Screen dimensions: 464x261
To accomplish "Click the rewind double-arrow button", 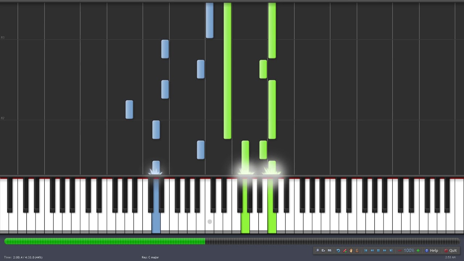I will (372, 250).
